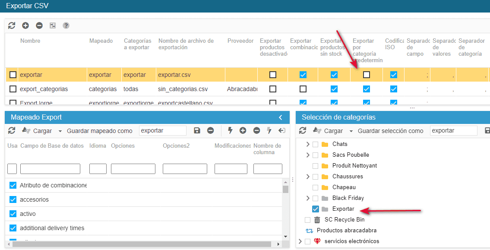This screenshot has height=250, width=490.
Task: Select the 'Productos abracadabra' tree item
Action: click(347, 231)
